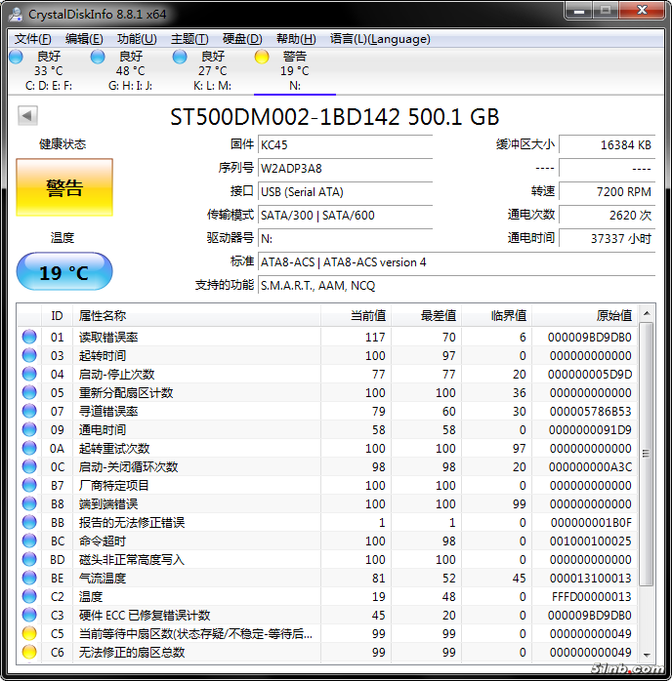Click the 临界值 column header
This screenshot has width=672, height=681.
[497, 316]
